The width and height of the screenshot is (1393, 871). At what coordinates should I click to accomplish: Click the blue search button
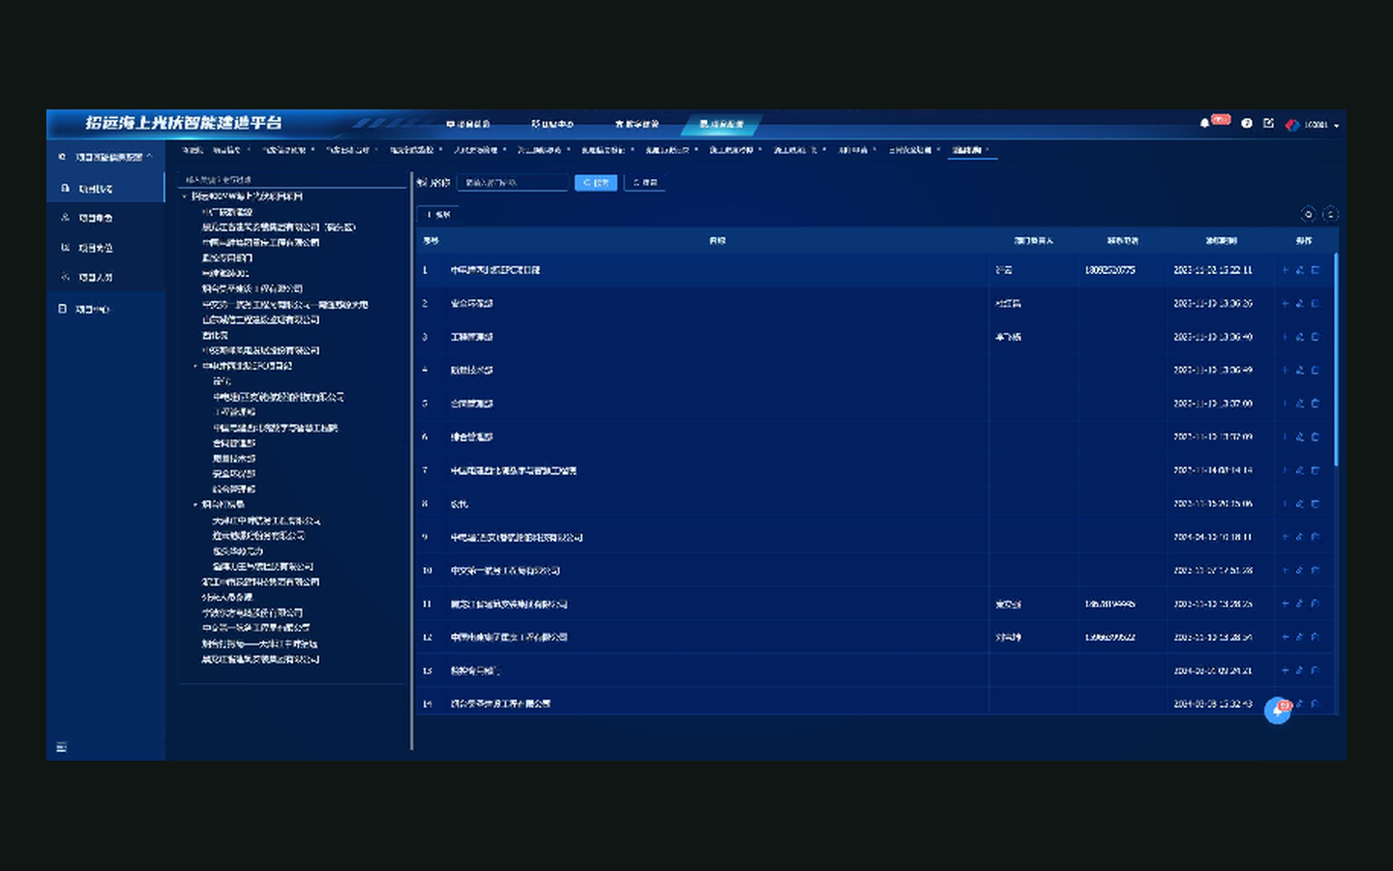[x=596, y=183]
